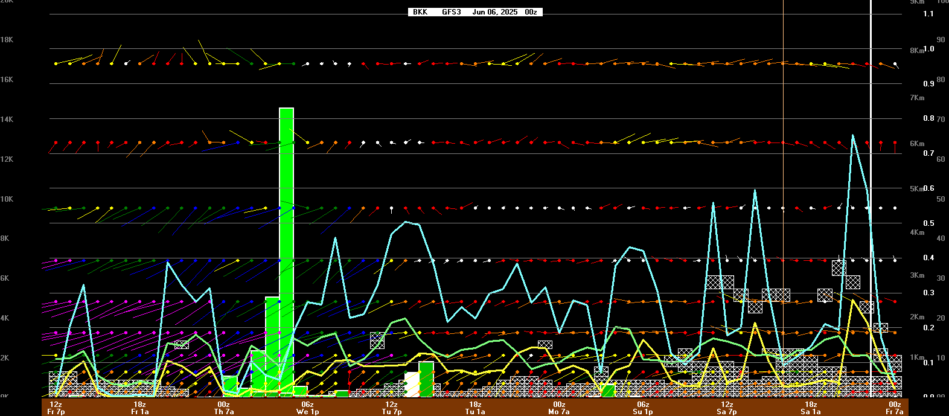Click the 18z Sa 1a time label
This screenshot has width=949, height=416.
811,408
